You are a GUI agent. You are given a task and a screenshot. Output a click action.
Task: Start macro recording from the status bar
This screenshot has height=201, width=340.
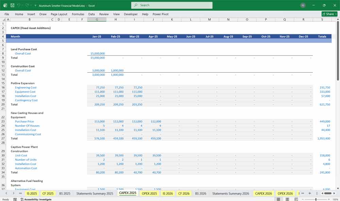[14, 199]
